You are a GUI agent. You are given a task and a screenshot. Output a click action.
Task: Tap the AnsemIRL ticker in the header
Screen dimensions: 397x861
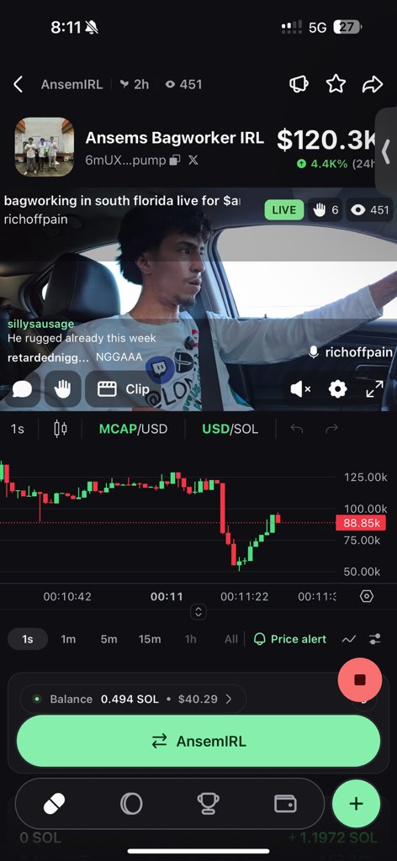pos(71,85)
